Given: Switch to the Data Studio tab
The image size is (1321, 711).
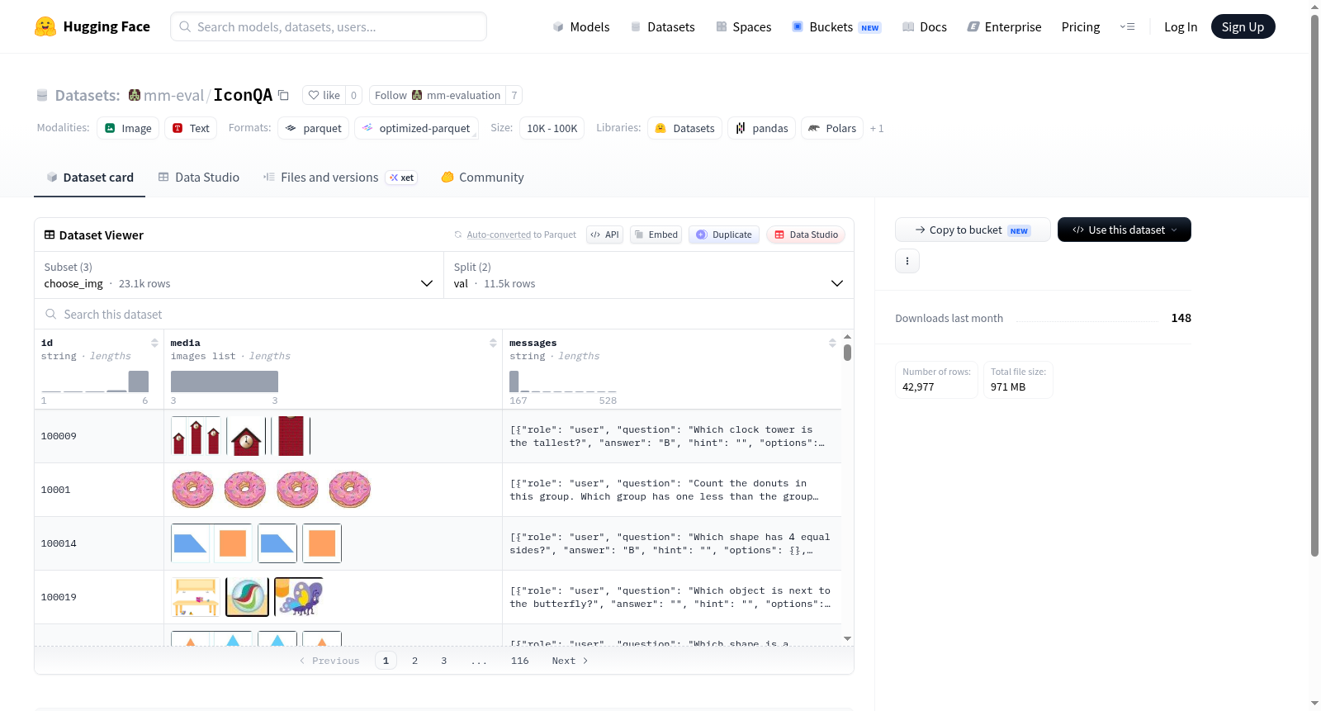Looking at the screenshot, I should (199, 177).
